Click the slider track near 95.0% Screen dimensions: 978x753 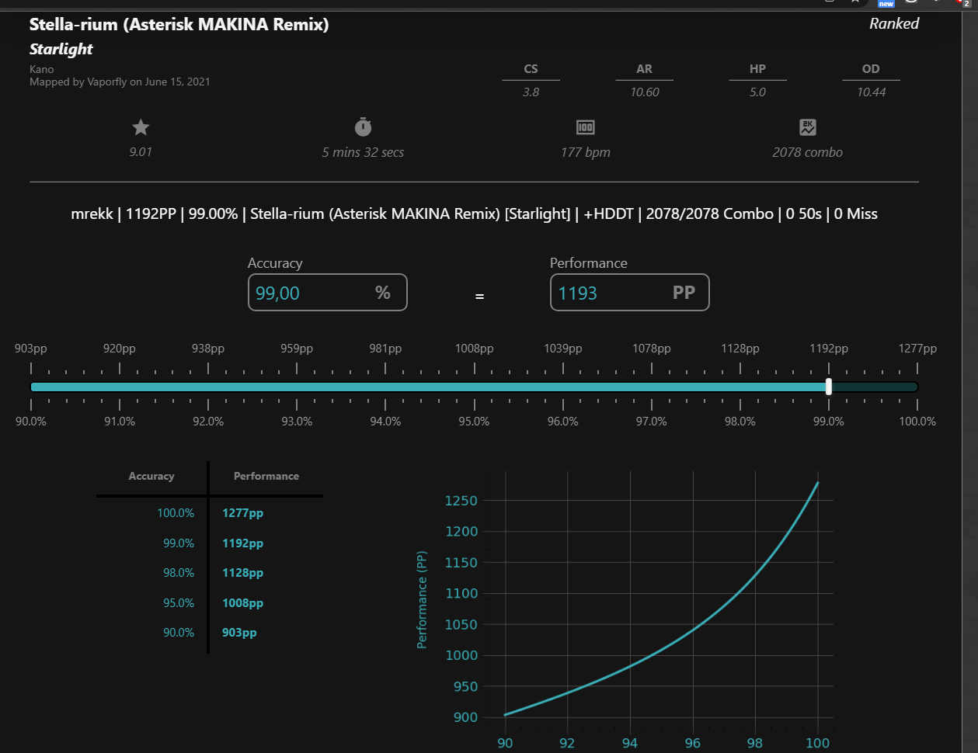474,387
